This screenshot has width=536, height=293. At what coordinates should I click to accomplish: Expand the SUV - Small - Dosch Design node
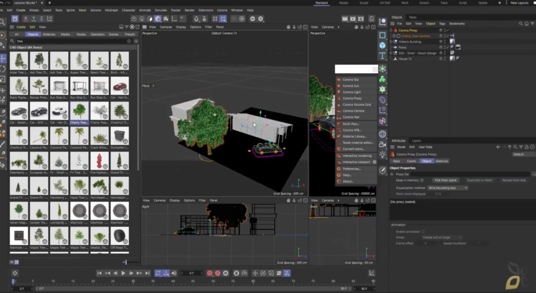pos(391,53)
